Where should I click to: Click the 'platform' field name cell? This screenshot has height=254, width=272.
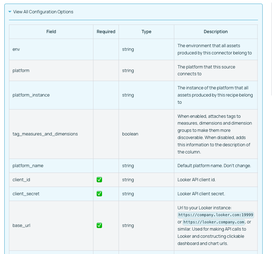coord(21,71)
